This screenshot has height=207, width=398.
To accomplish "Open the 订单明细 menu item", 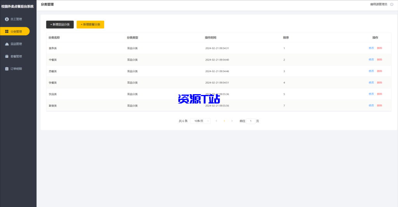I will (16, 69).
